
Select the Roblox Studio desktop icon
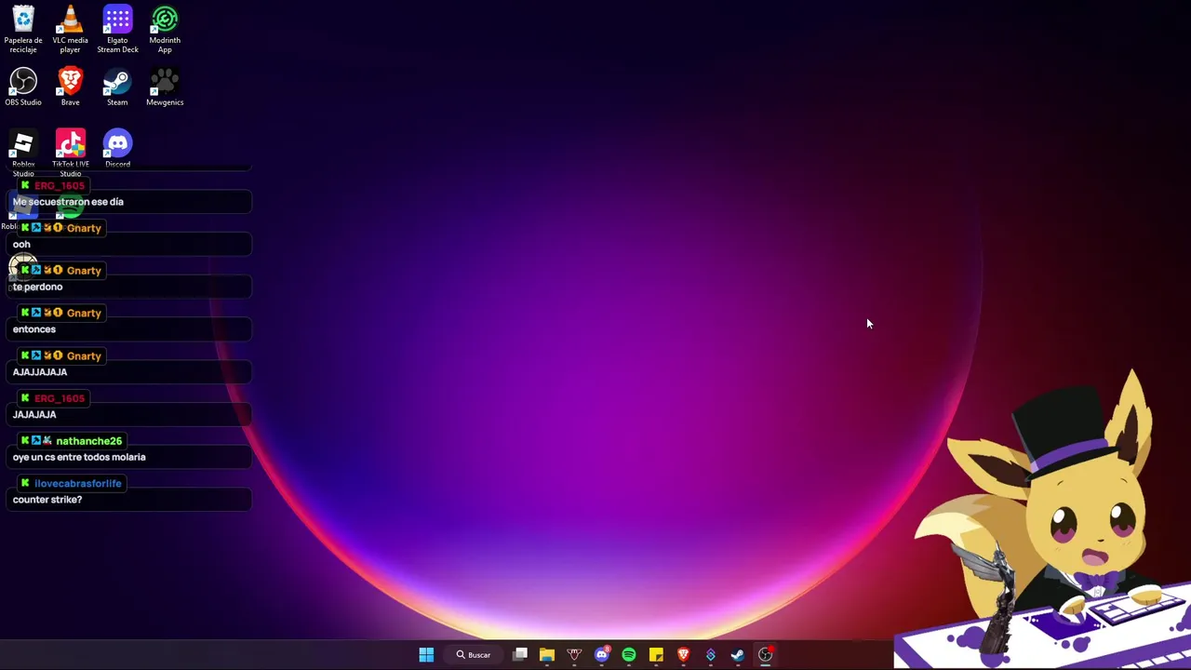point(23,153)
